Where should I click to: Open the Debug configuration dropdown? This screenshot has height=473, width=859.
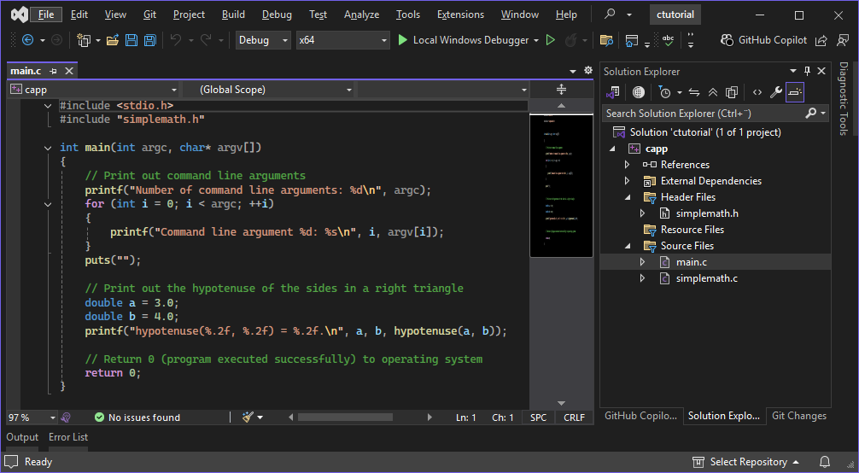(263, 40)
